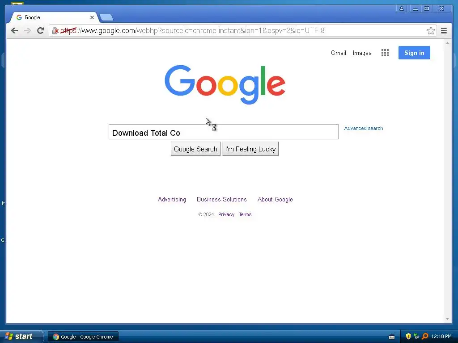Open the Advanced search link

click(x=363, y=128)
